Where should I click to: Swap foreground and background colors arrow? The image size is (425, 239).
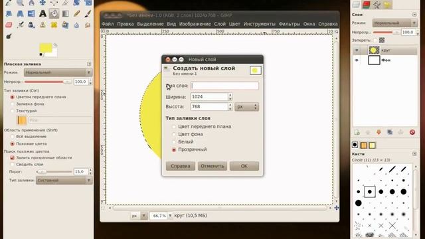coord(55,45)
